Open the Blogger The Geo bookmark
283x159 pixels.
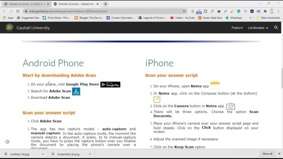89,18
